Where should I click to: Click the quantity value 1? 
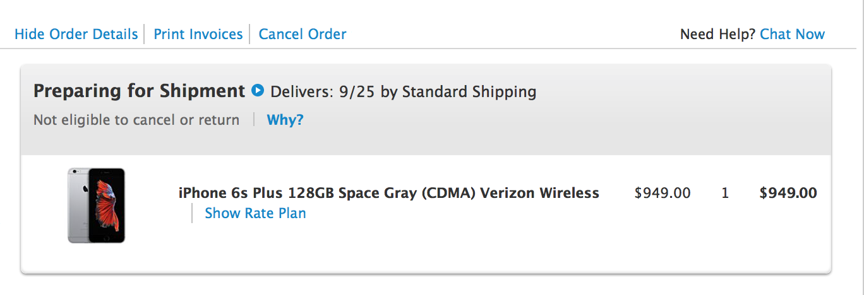(725, 193)
